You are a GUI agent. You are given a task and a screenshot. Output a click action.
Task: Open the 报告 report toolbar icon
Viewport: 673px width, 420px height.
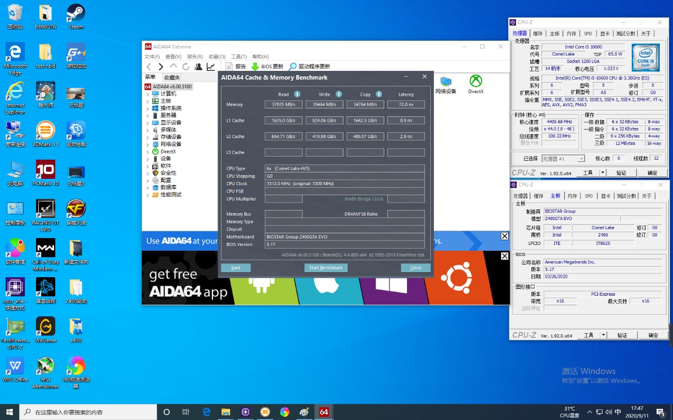pyautogui.click(x=235, y=67)
